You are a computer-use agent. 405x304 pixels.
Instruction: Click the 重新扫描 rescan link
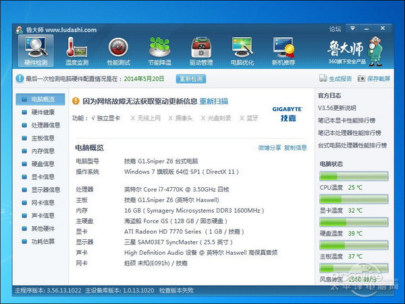click(x=213, y=101)
